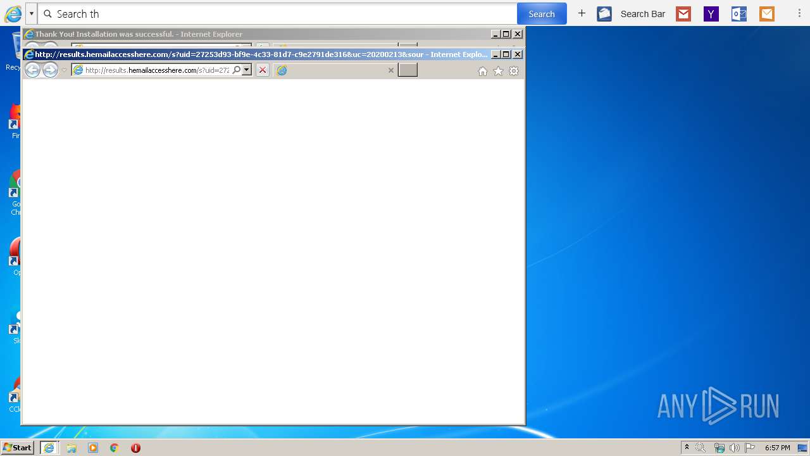Open the Search Bar label
The height and width of the screenshot is (456, 810).
pos(642,14)
